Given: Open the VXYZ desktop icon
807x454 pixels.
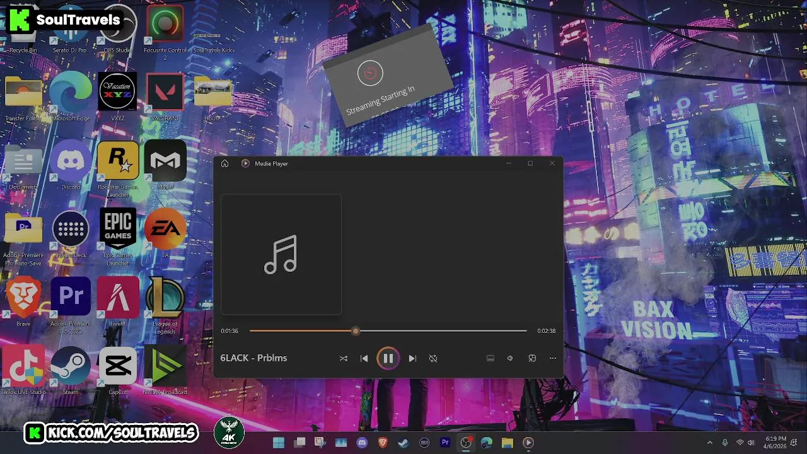Looking at the screenshot, I should coord(117,97).
